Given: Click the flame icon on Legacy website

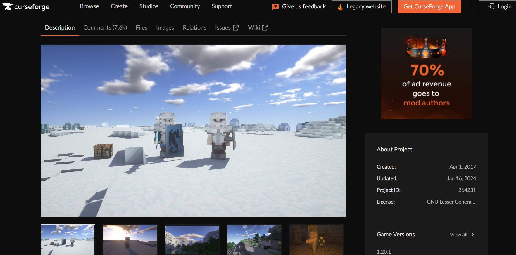Looking at the screenshot, I should (340, 7).
